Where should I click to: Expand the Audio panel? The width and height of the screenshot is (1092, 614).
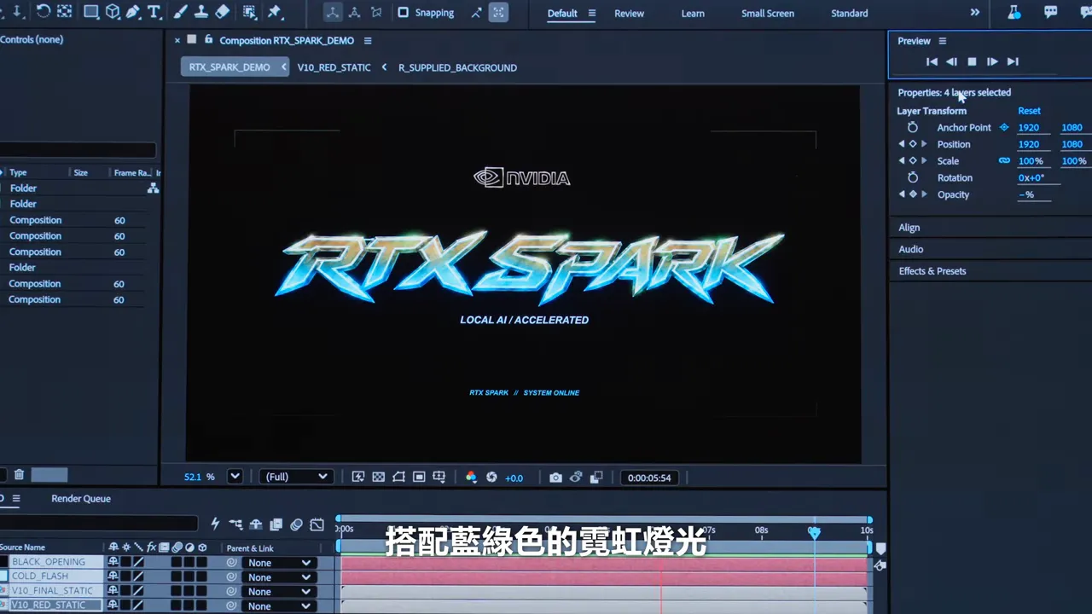coord(910,249)
